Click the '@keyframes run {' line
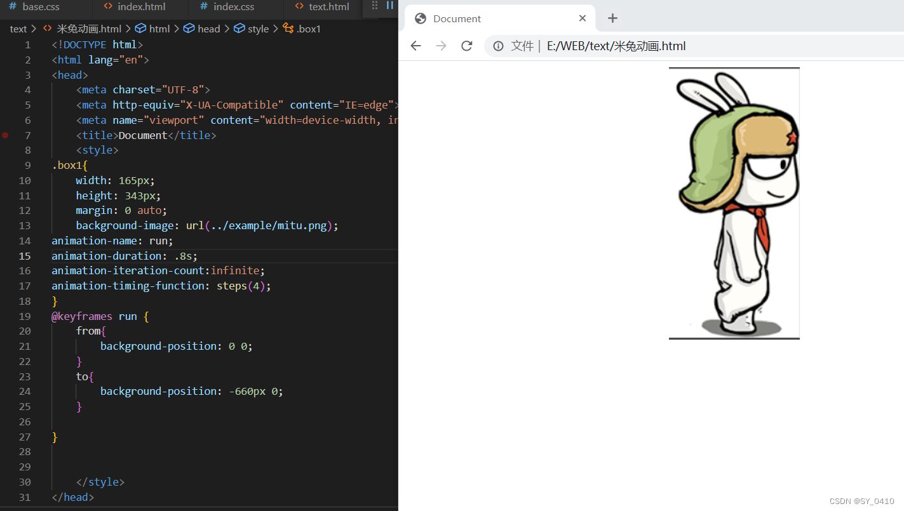The image size is (904, 511). 100,316
